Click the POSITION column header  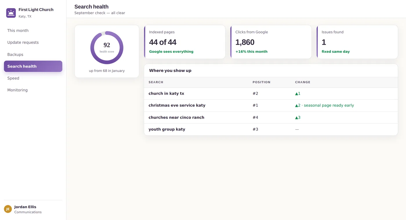(x=261, y=82)
